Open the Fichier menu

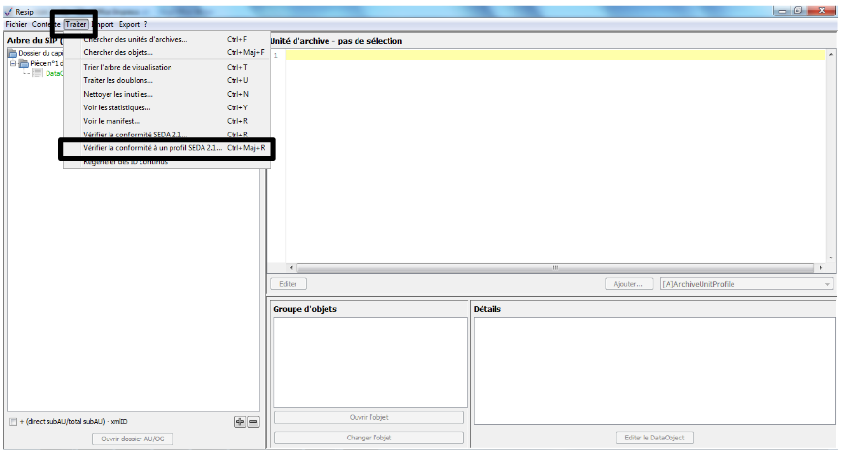tap(16, 23)
